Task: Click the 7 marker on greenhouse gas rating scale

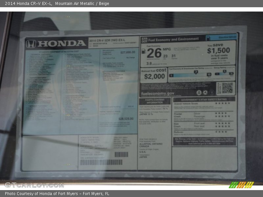Action: click(196, 72)
